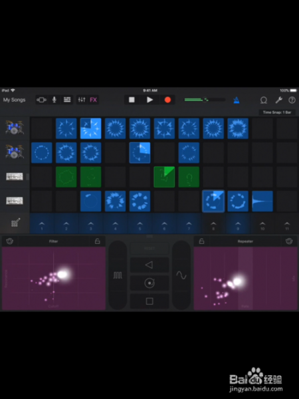Switch to Tracks view icon
The width and height of the screenshot is (299, 399).
click(67, 100)
